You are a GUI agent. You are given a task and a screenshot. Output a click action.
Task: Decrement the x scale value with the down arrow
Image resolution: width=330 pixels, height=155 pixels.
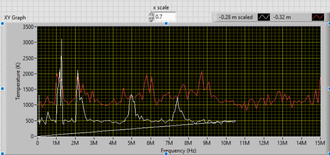[151, 18]
